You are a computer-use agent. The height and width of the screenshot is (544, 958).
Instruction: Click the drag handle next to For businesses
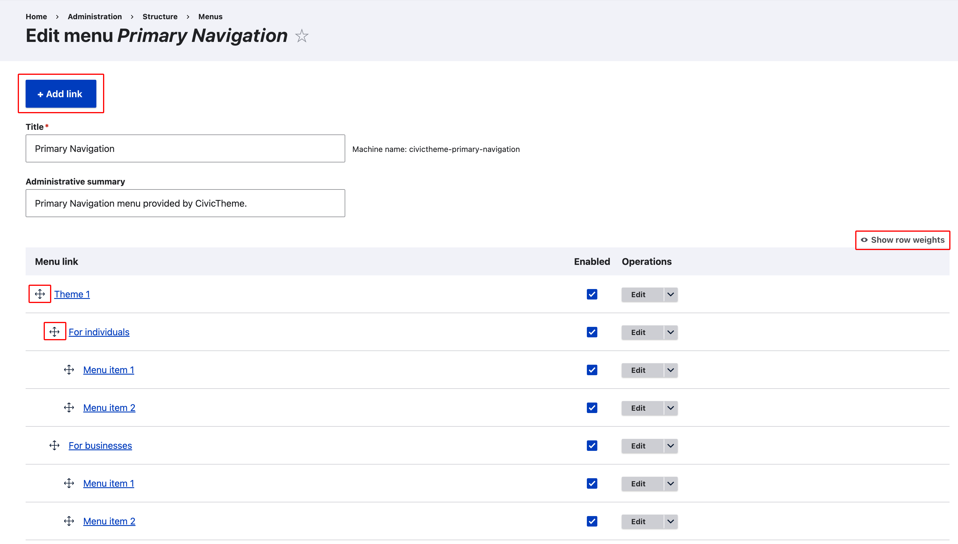(x=54, y=445)
